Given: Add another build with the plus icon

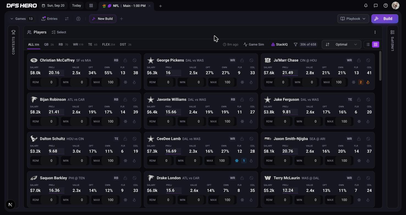Looking at the screenshot, I should click(121, 19).
